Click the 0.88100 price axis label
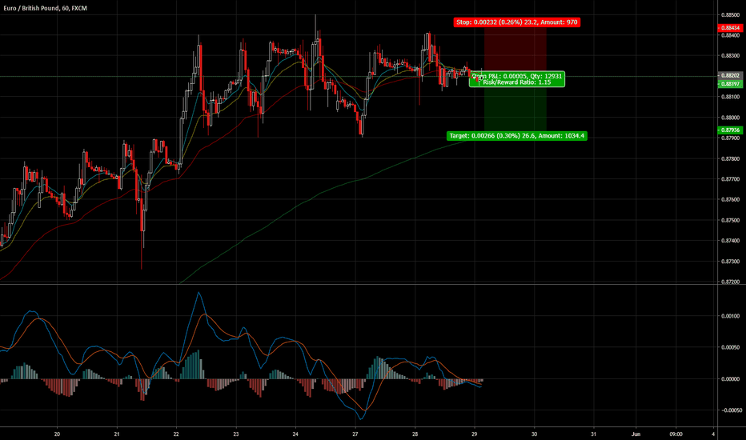746x440 pixels. tap(730, 97)
